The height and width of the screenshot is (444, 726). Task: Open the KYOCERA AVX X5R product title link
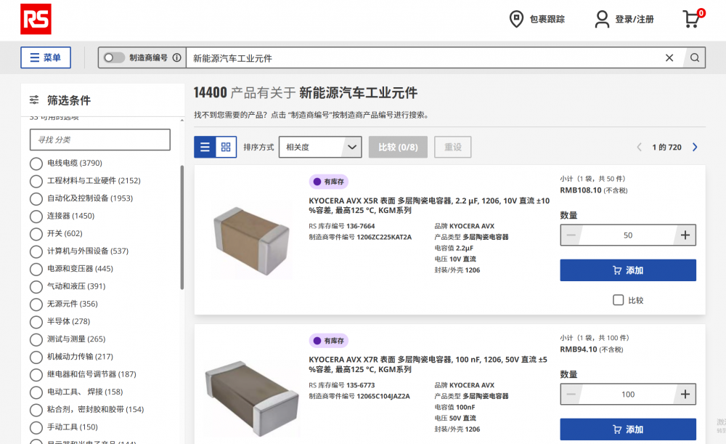point(429,206)
